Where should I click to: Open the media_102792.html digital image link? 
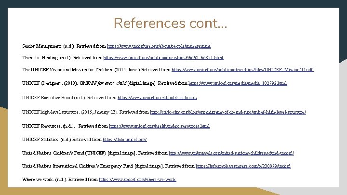pos(238,83)
